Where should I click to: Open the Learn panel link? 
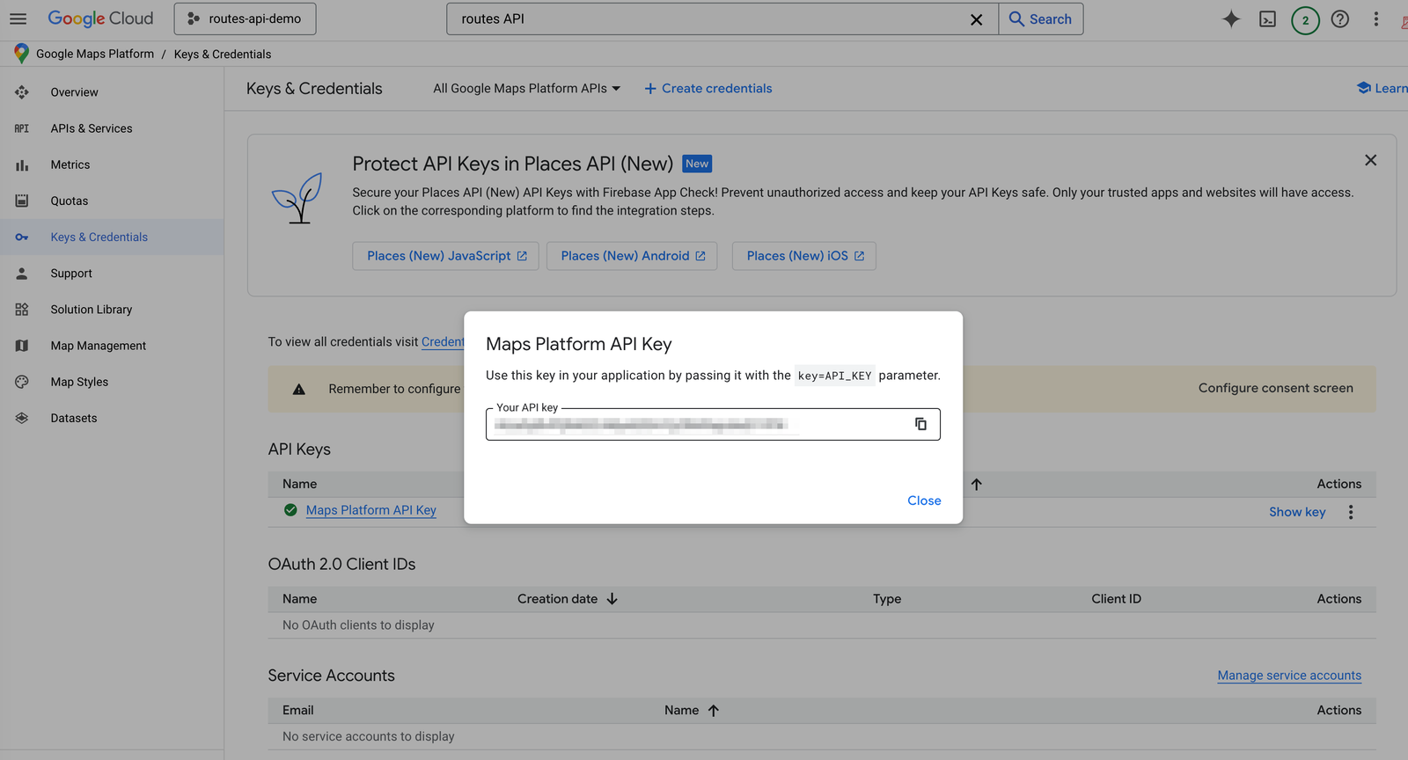pos(1382,88)
